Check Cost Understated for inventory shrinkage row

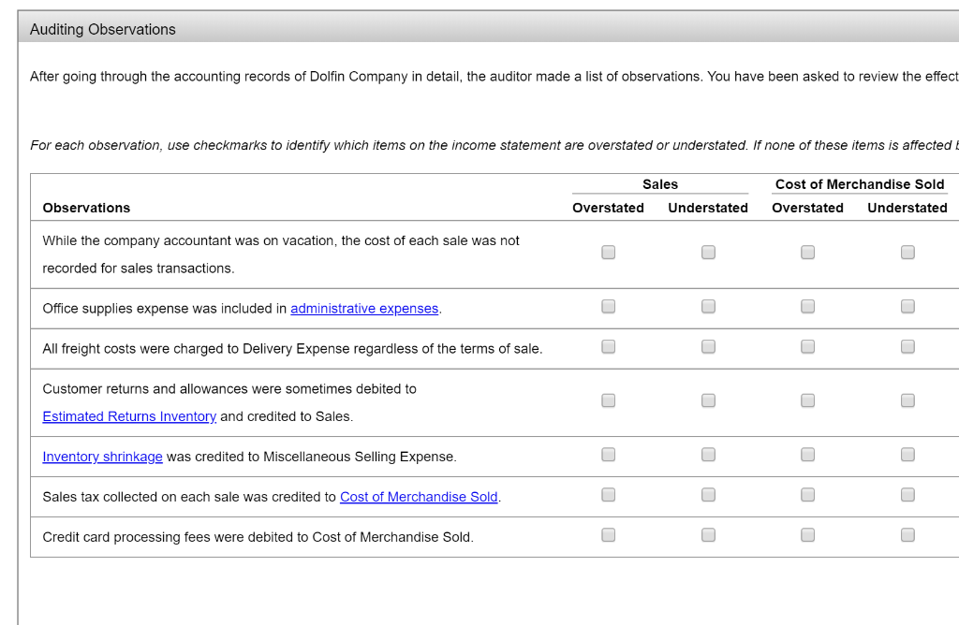coord(907,455)
